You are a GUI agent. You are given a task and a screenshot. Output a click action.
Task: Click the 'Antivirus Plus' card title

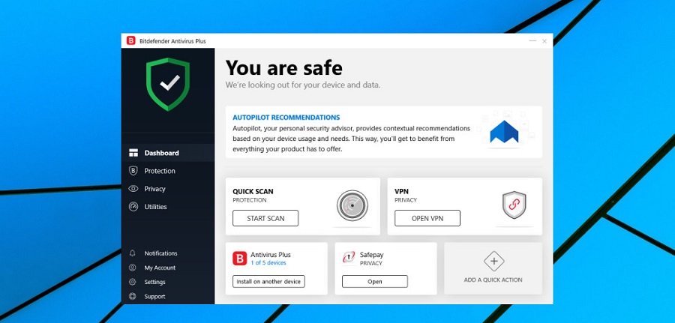(271, 255)
